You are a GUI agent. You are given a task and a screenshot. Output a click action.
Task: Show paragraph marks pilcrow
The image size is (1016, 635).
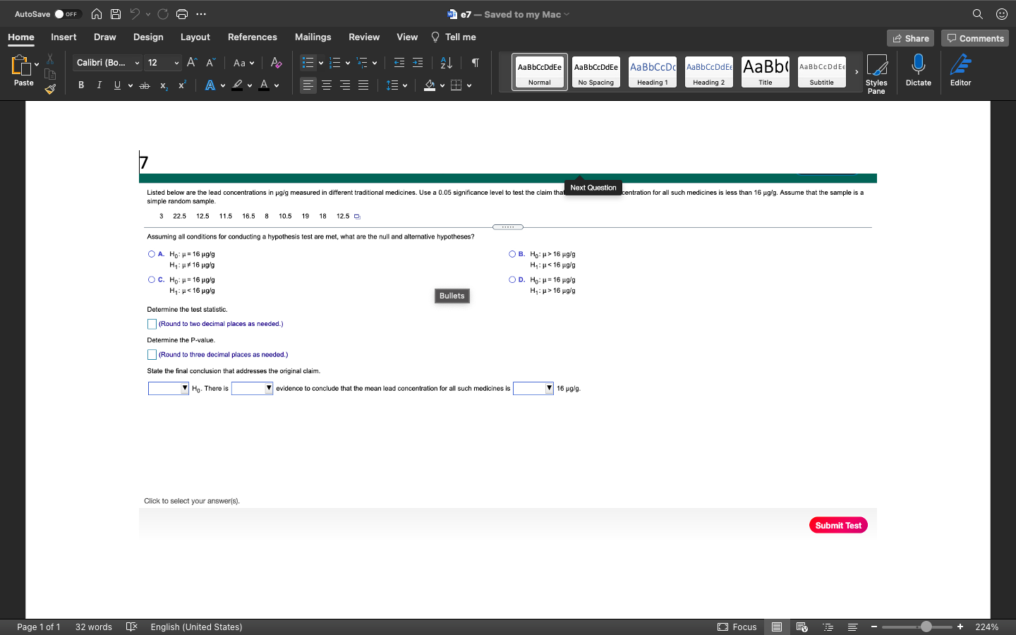click(x=476, y=63)
